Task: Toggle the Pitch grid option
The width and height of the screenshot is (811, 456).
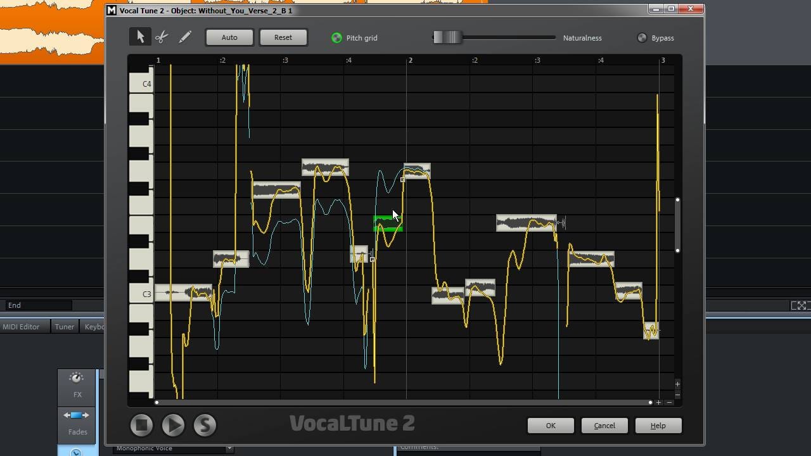Action: [x=337, y=38]
